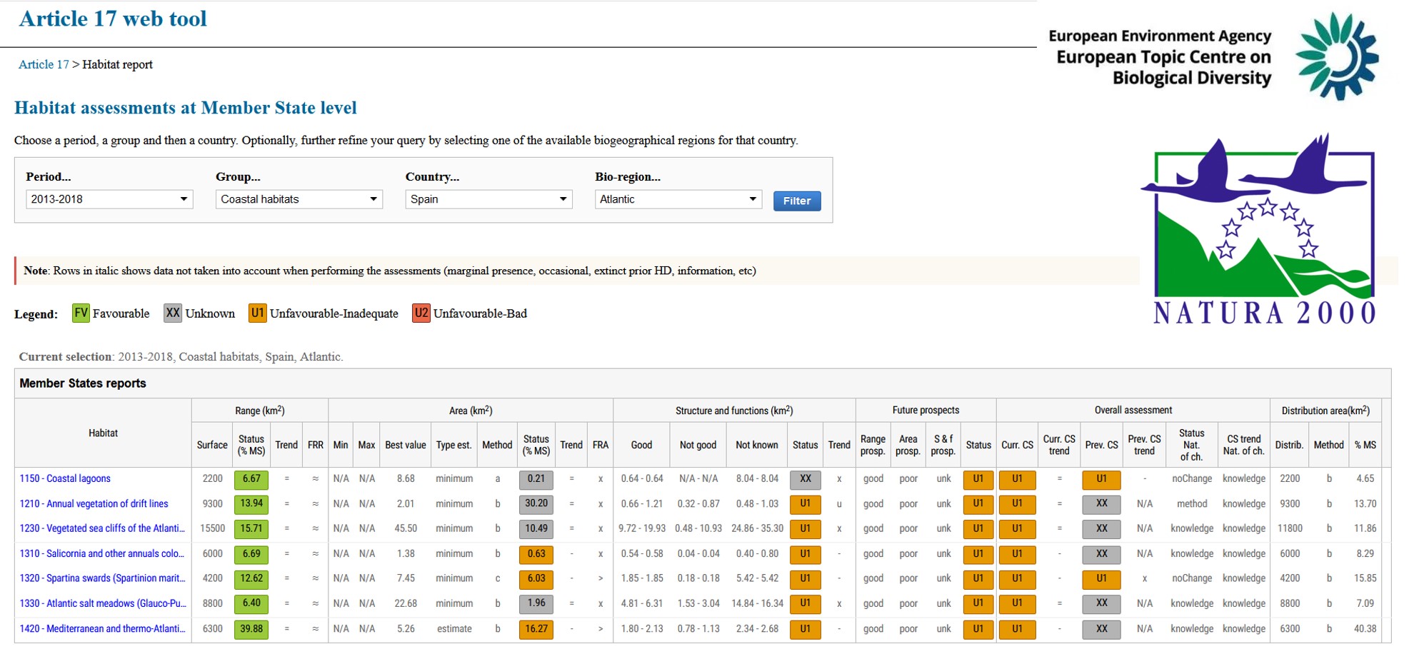
Task: Click the grey 1.96 area status cell
Action: [536, 604]
